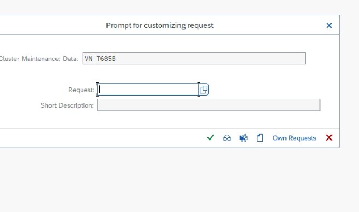Image resolution: width=359 pixels, height=212 pixels.
Task: Confirm with the green checkmark icon
Action: click(x=210, y=138)
